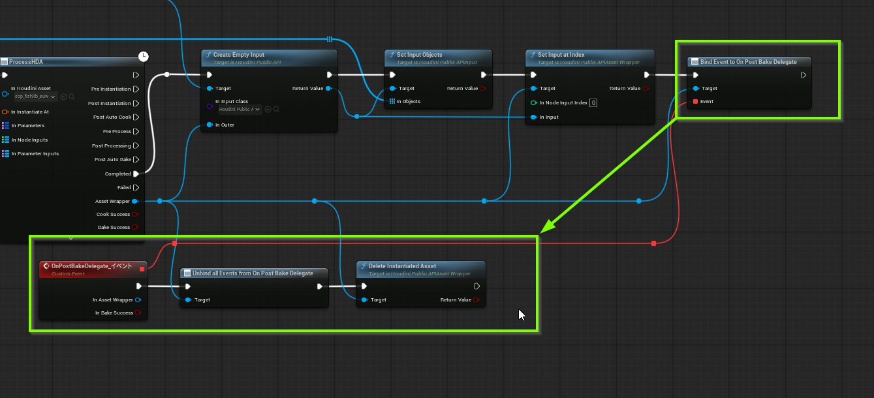Click the Cook Success boolean pin

tap(135, 214)
